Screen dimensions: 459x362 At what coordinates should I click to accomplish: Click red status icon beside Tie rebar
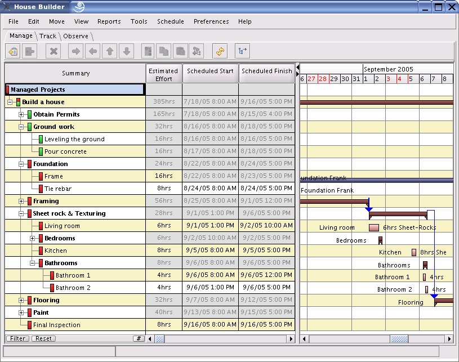pyautogui.click(x=41, y=189)
